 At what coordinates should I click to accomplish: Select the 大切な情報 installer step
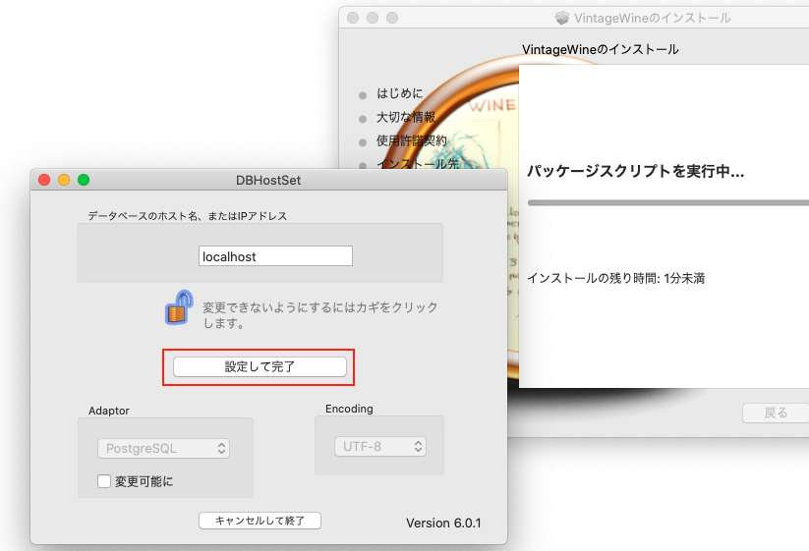click(x=405, y=118)
